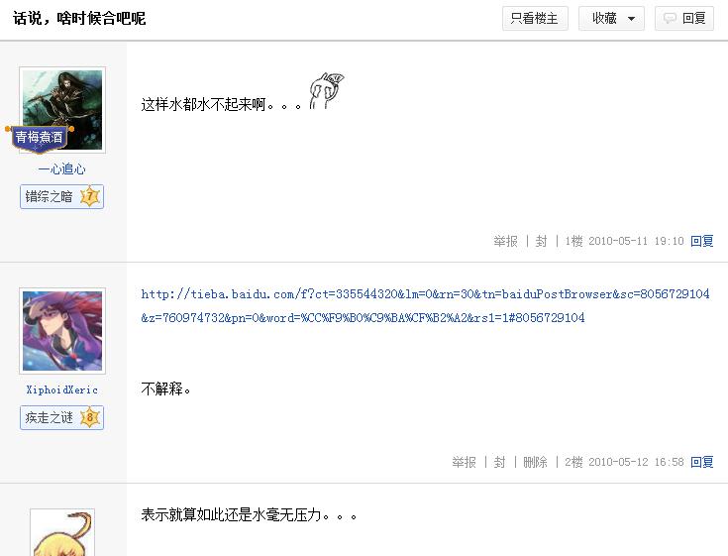The width and height of the screenshot is (728, 556).
Task: Click 删除 on the second floor post
Action: (535, 462)
